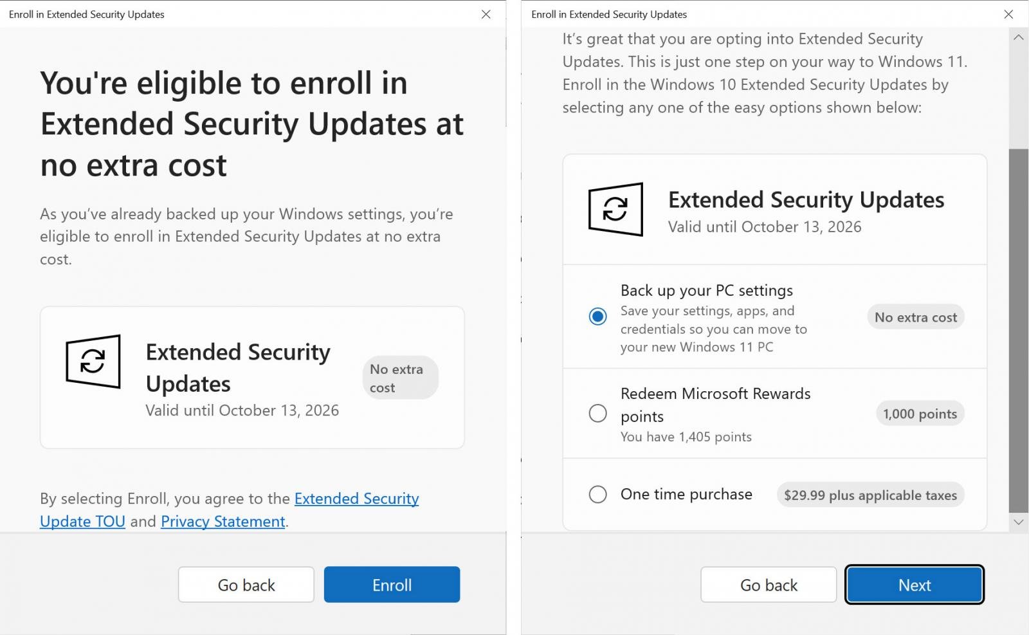Select One time purchase option
The height and width of the screenshot is (635, 1029).
coord(598,494)
